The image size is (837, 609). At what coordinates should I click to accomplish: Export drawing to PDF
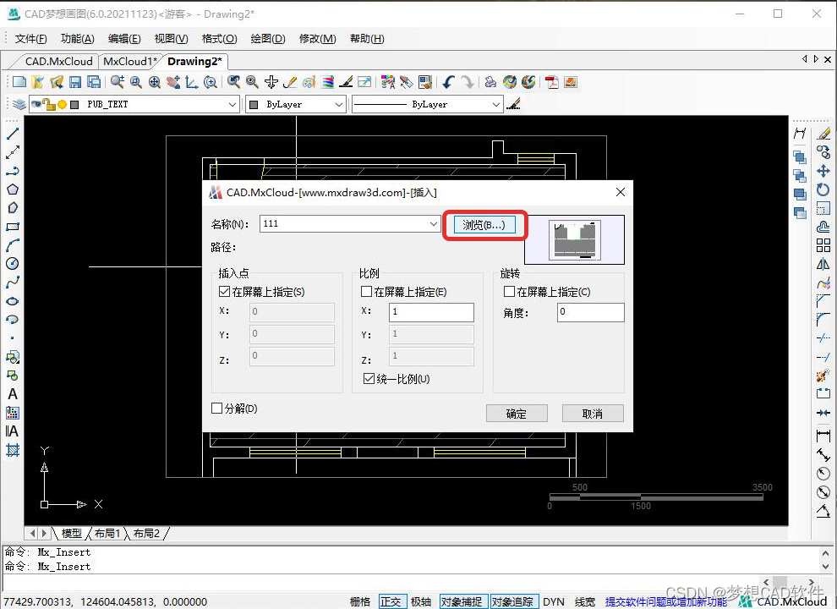551,82
